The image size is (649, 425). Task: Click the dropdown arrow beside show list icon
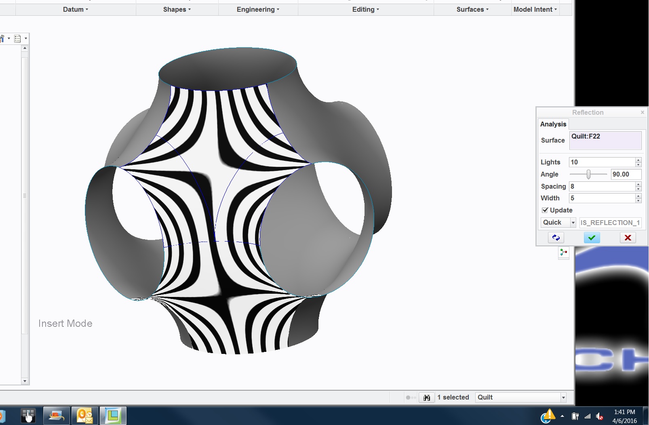pyautogui.click(x=26, y=38)
